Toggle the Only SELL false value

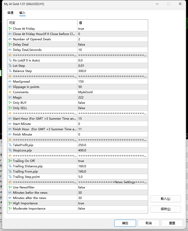[113, 108]
